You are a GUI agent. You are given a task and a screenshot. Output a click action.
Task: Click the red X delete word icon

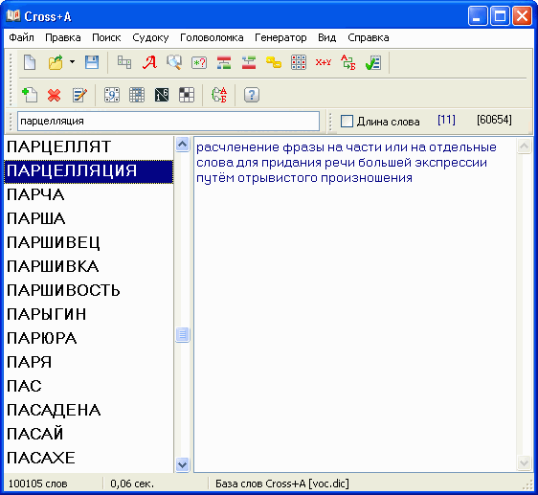(x=55, y=95)
